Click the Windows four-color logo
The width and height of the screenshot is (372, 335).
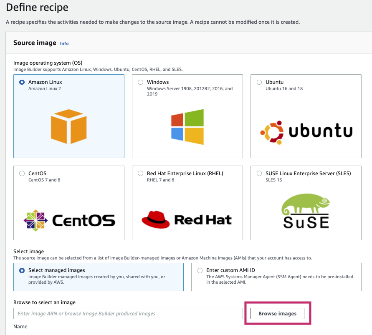point(187,126)
